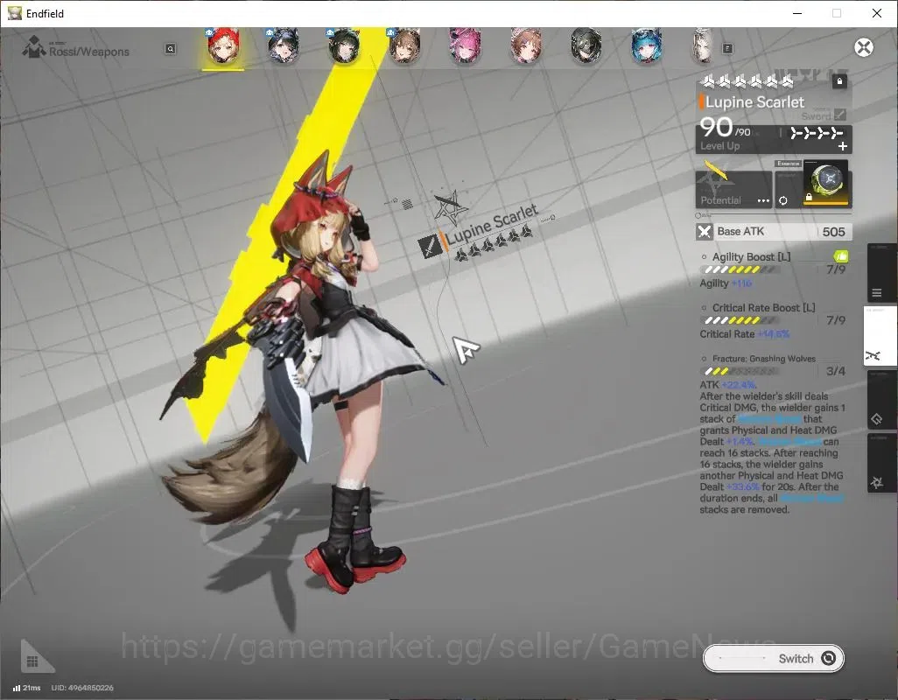
Task: Open Potential three-dots menu
Action: click(x=763, y=201)
